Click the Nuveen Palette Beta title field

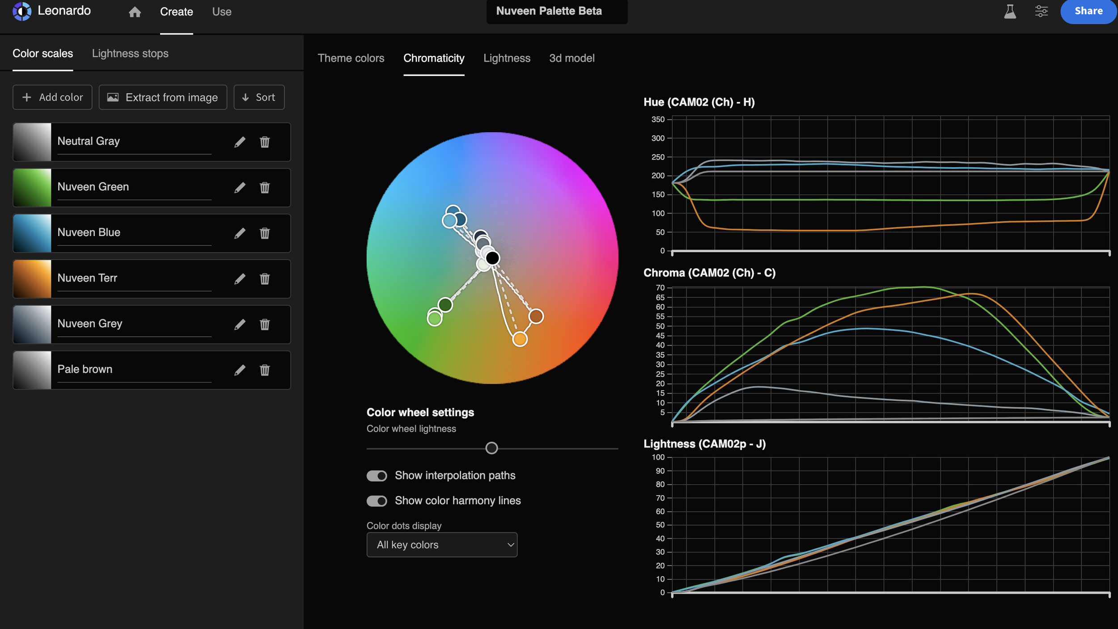pos(557,11)
